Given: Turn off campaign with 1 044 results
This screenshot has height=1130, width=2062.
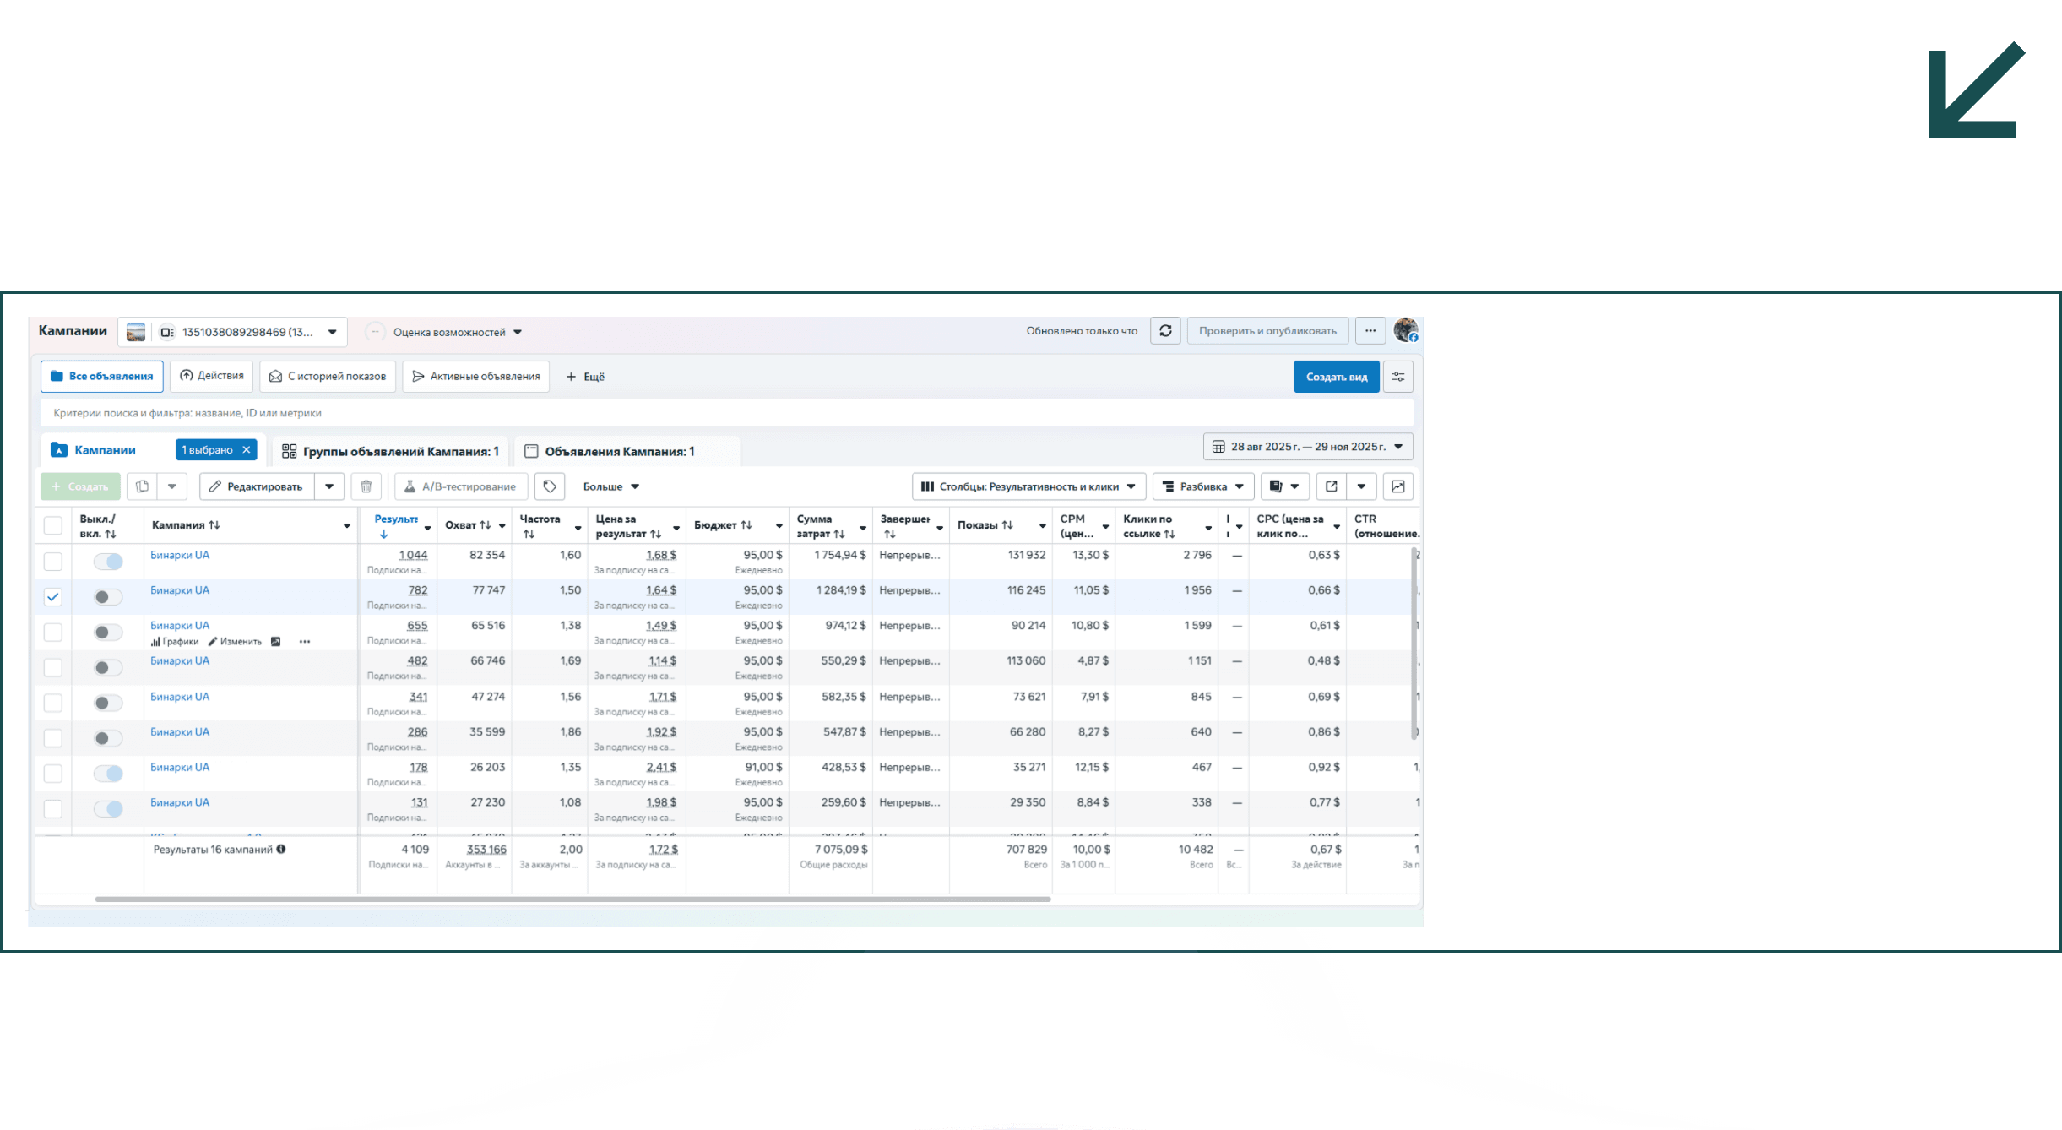Looking at the screenshot, I should click(x=108, y=562).
